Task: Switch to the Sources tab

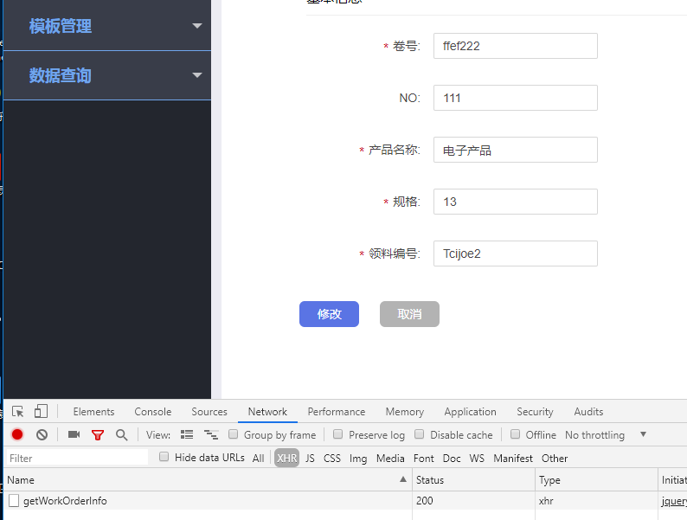Action: tap(209, 412)
